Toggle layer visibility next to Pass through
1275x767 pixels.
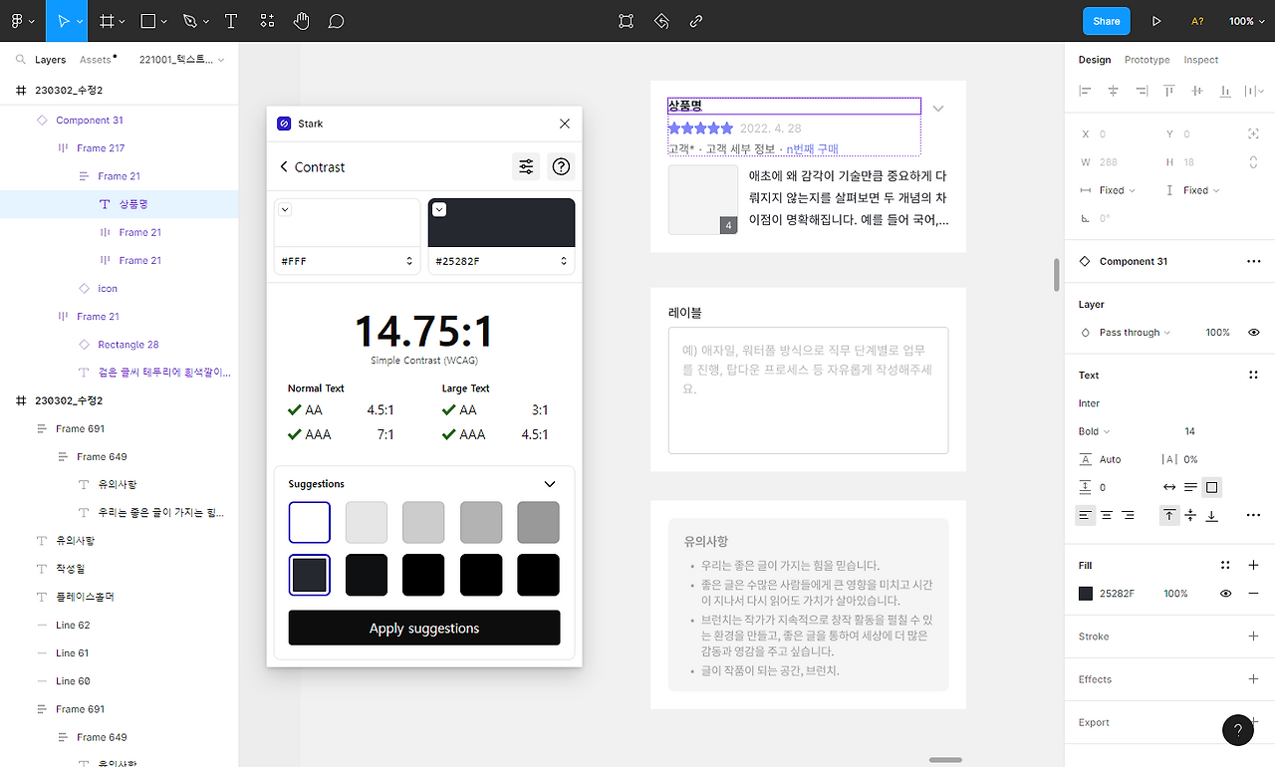tap(1253, 332)
